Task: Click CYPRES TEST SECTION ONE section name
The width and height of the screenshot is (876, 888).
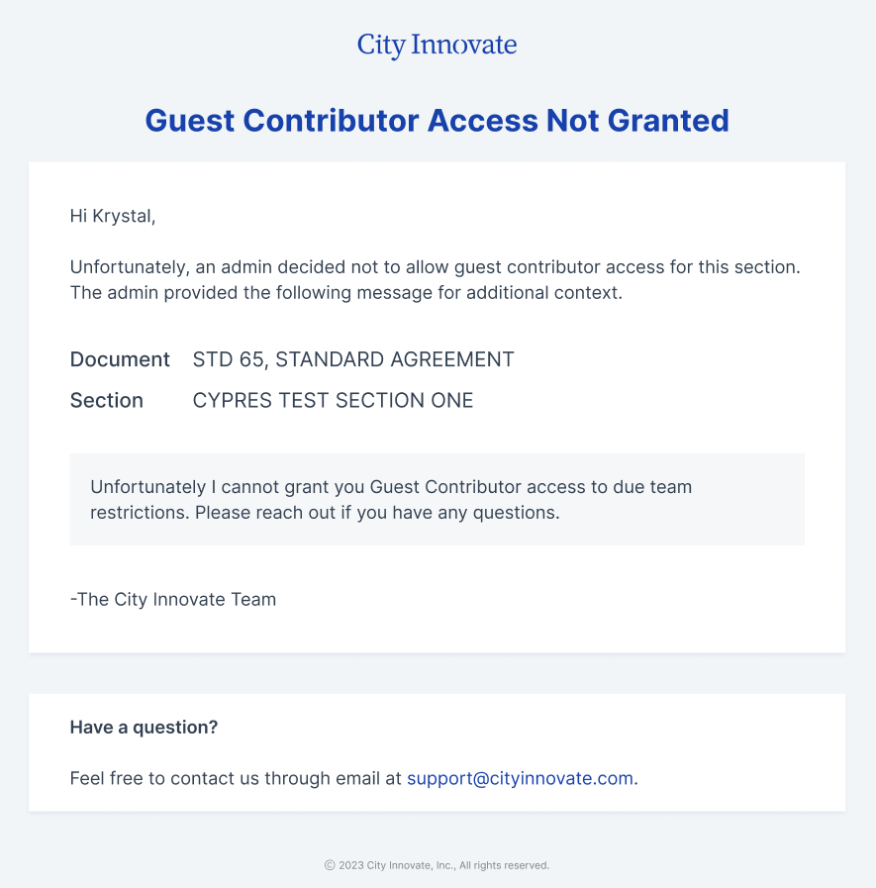Action: [x=333, y=400]
